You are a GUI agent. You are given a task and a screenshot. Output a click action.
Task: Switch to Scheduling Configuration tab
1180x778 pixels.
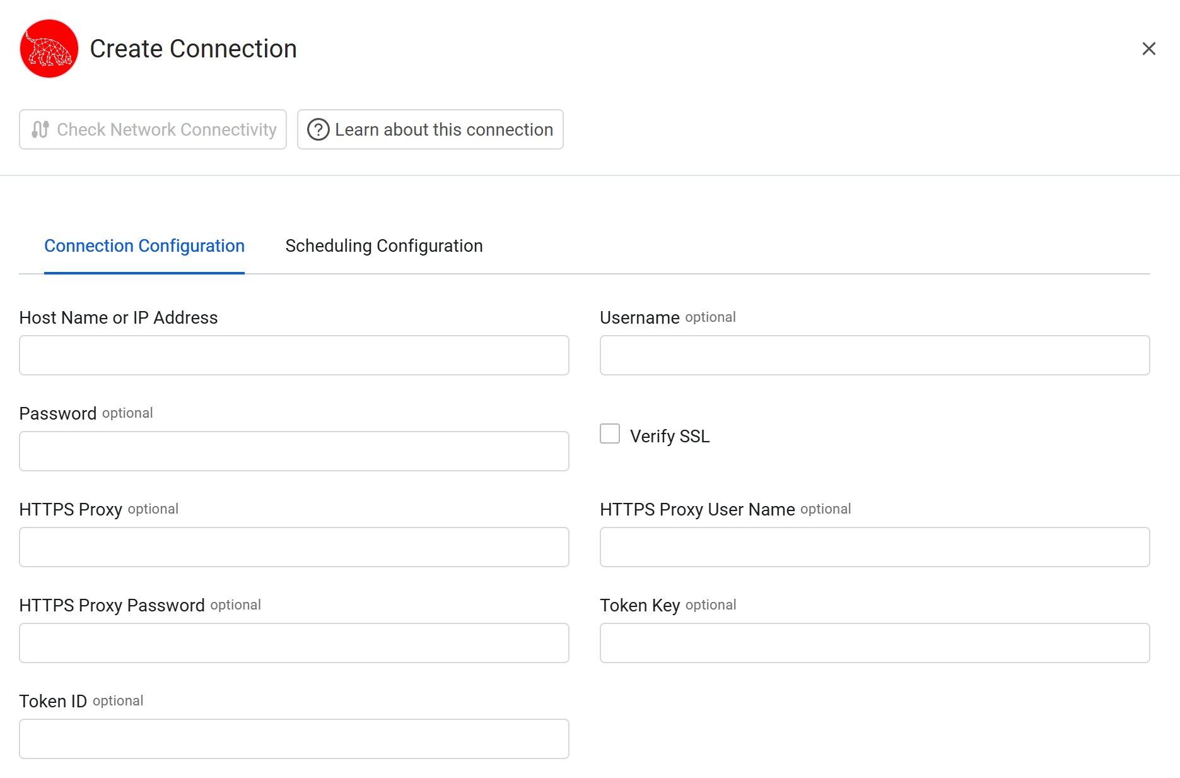[383, 246]
